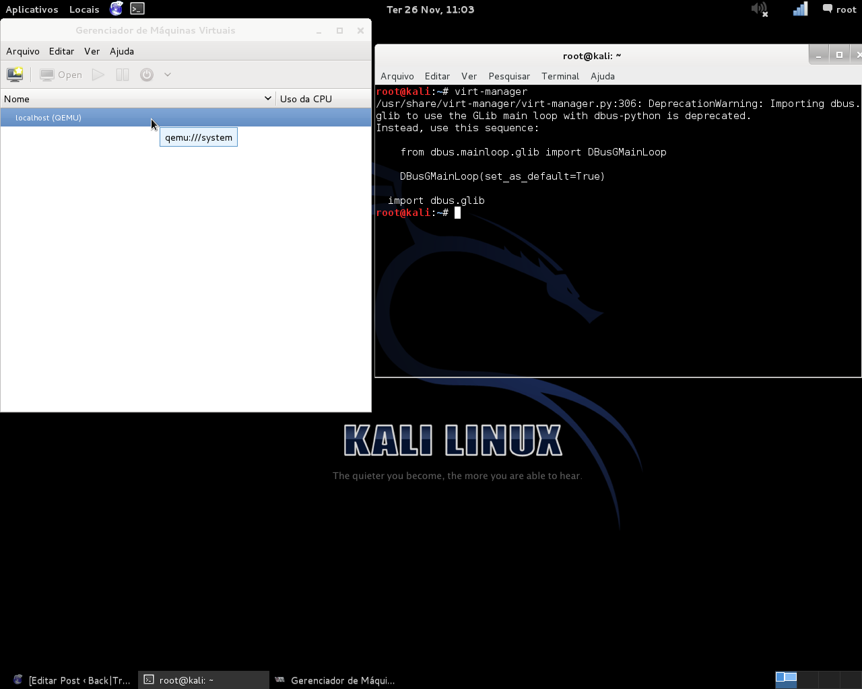This screenshot has height=689, width=862.
Task: Open the clock and calendar in panel
Action: point(430,9)
